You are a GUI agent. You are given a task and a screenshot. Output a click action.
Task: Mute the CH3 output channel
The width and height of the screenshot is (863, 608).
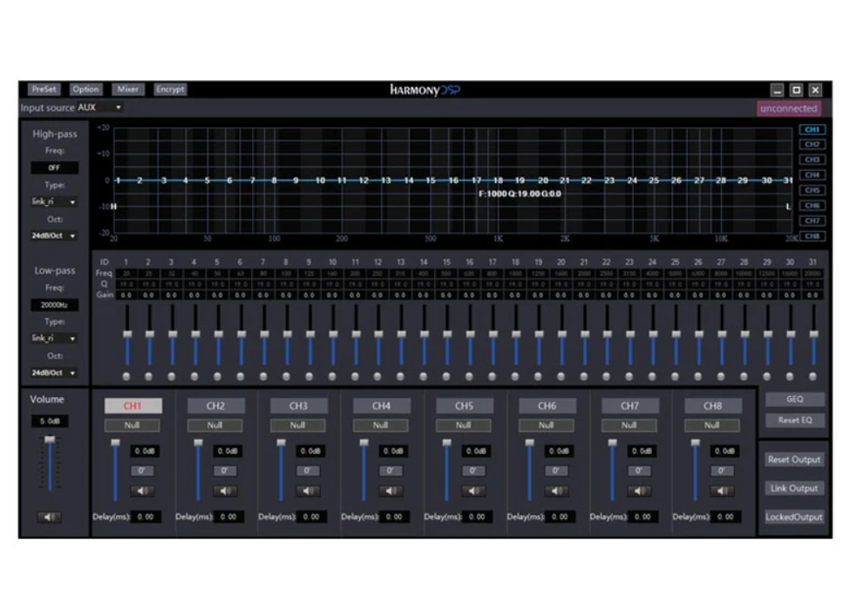pos(308,491)
